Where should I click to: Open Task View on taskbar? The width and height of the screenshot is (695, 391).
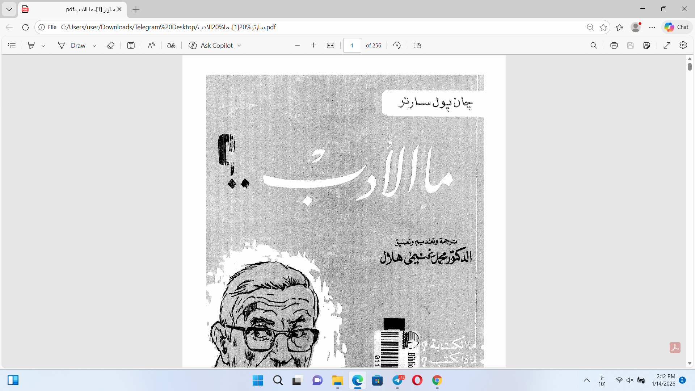298,380
